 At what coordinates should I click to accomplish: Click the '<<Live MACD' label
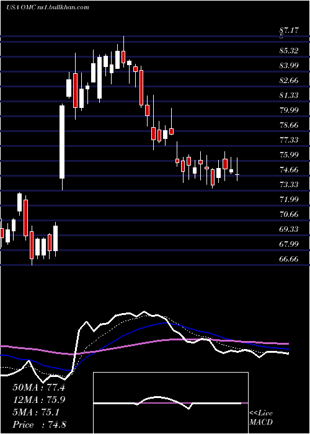pyautogui.click(x=261, y=418)
